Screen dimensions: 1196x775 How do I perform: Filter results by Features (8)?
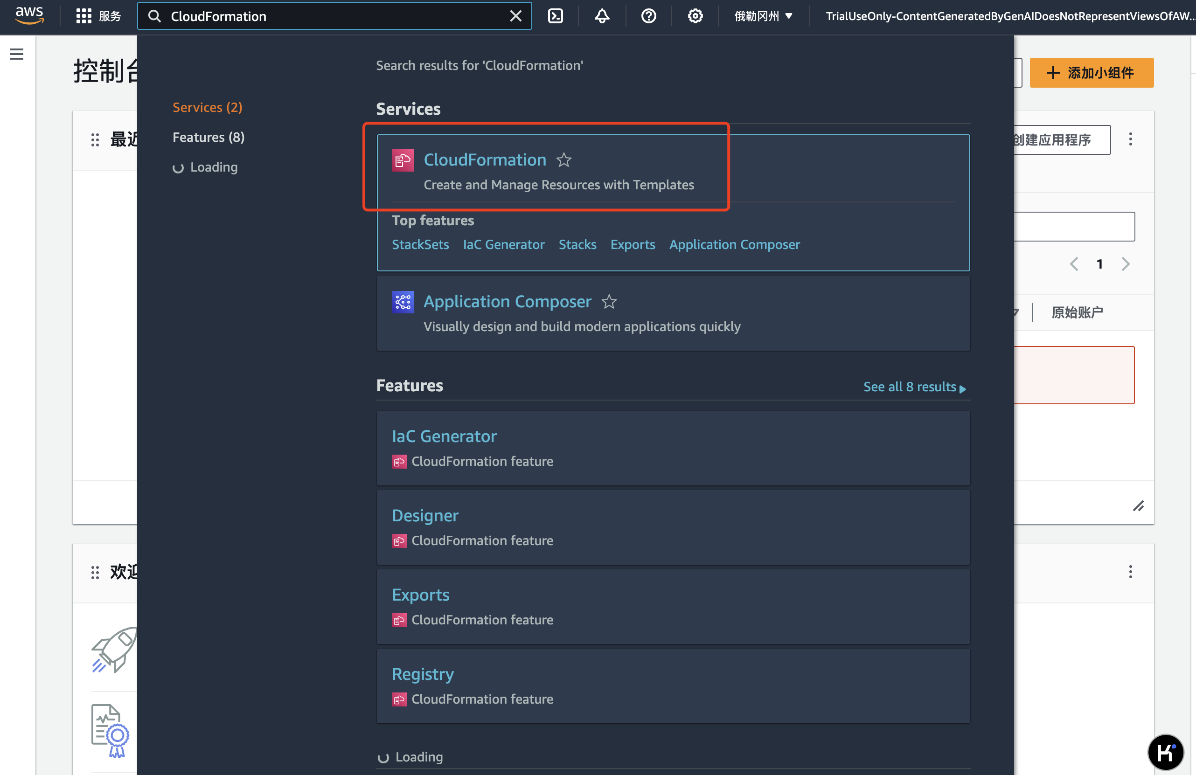tap(209, 137)
